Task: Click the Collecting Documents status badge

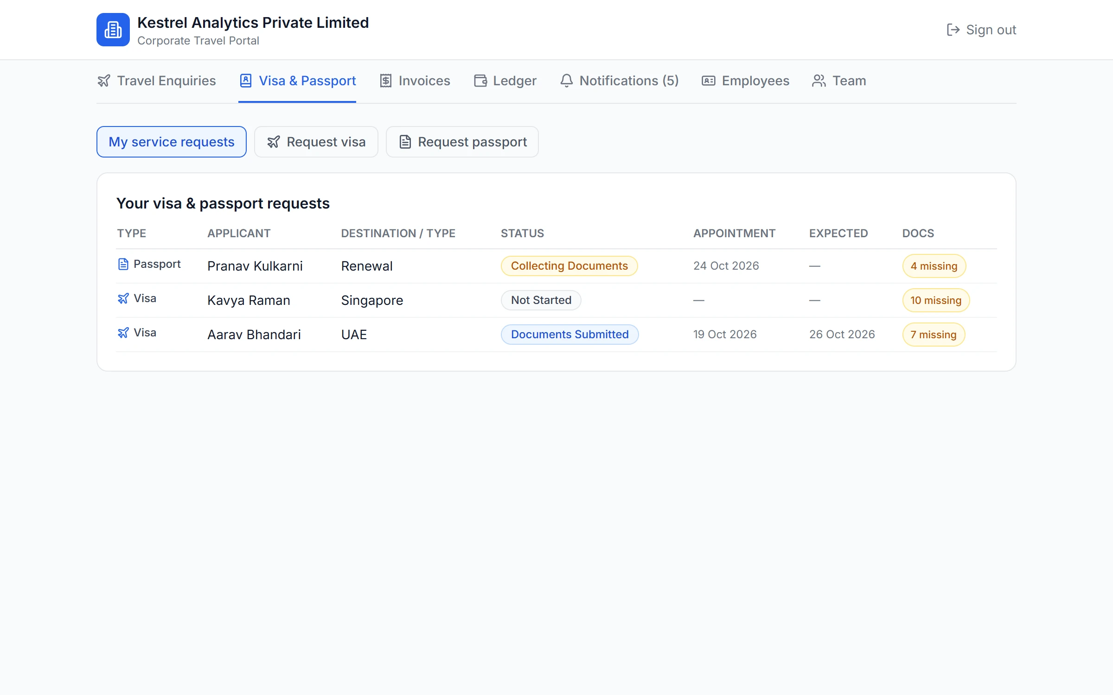Action: click(569, 266)
